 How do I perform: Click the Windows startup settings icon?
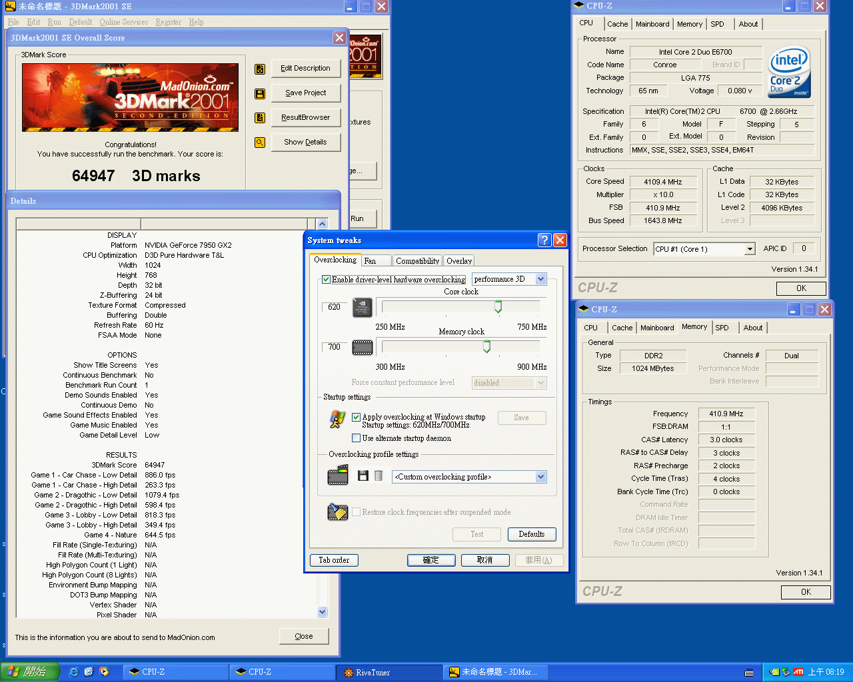(x=338, y=419)
